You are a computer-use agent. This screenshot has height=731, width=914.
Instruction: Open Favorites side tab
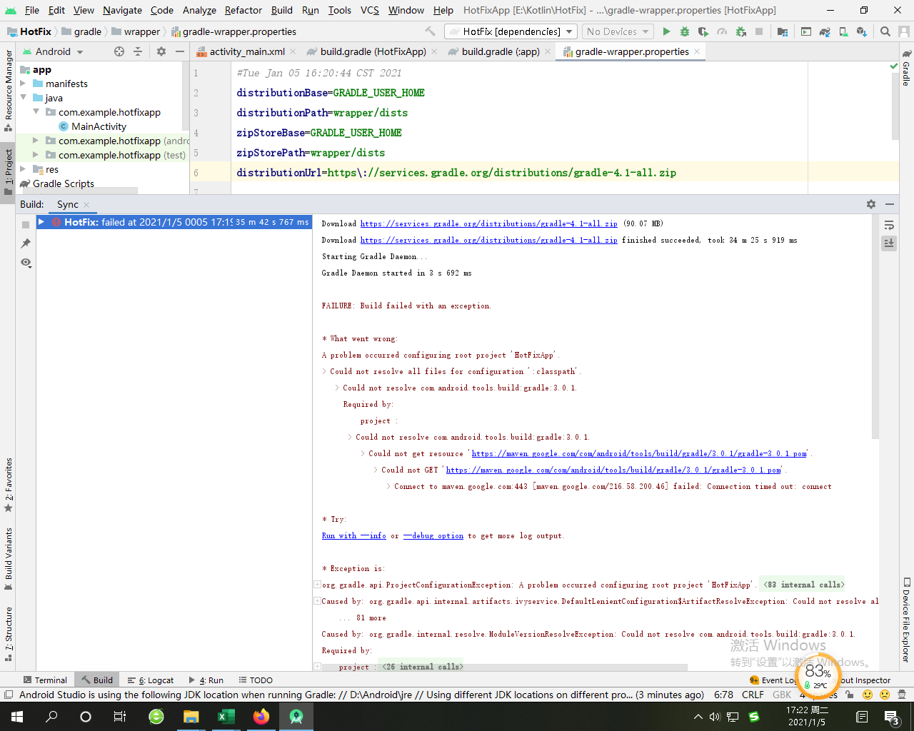(8, 485)
